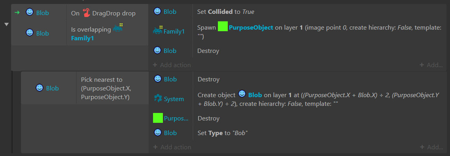Select the System gear icon
450x156 pixels.
(158, 99)
